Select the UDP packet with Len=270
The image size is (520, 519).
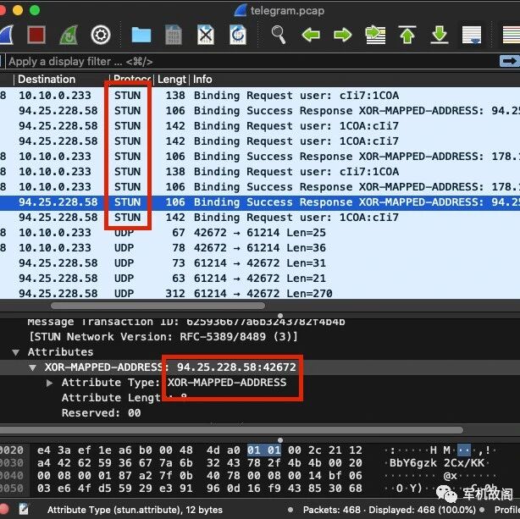pos(260,293)
